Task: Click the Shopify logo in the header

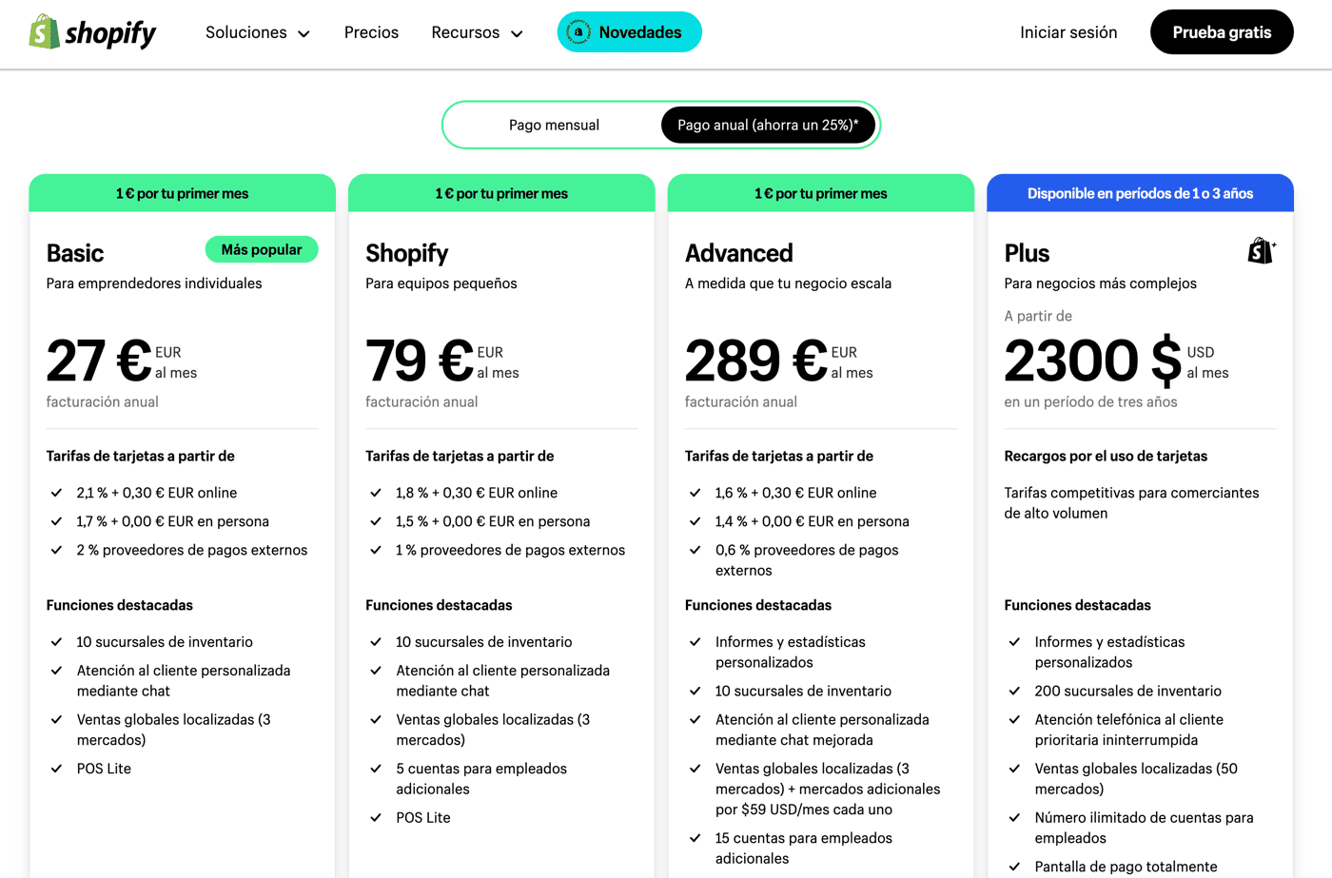Action: point(92,32)
